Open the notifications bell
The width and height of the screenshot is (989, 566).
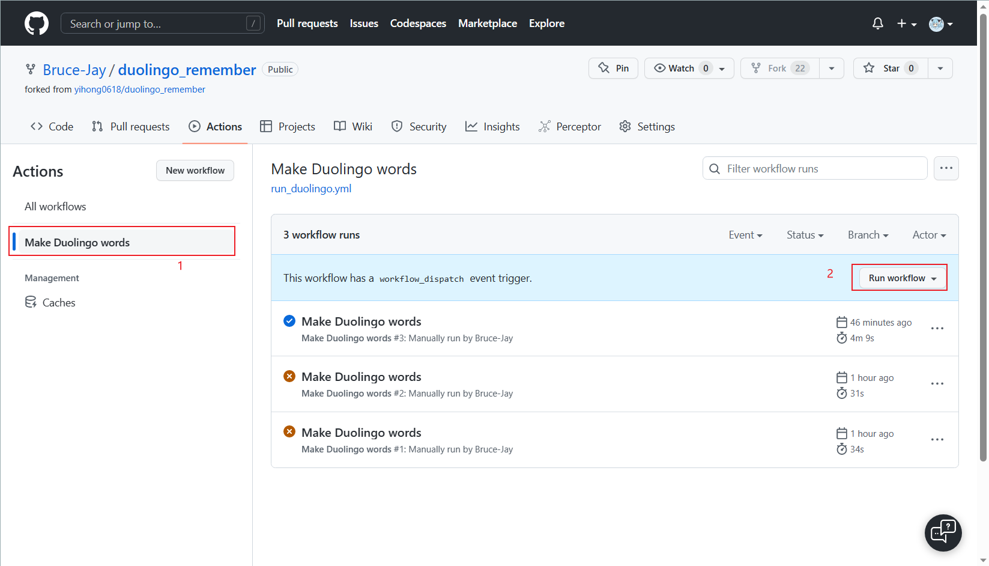tap(877, 23)
